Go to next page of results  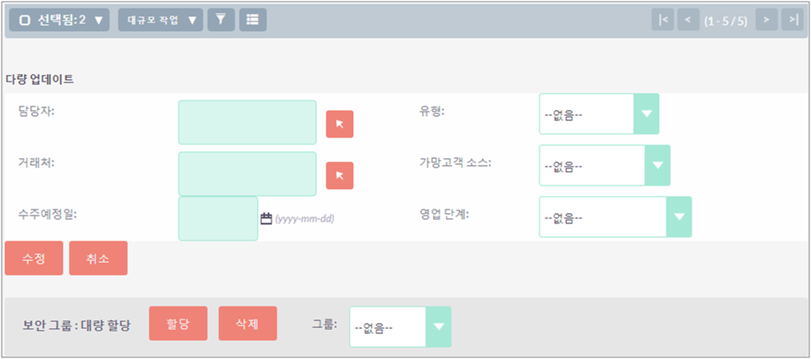tap(766, 20)
